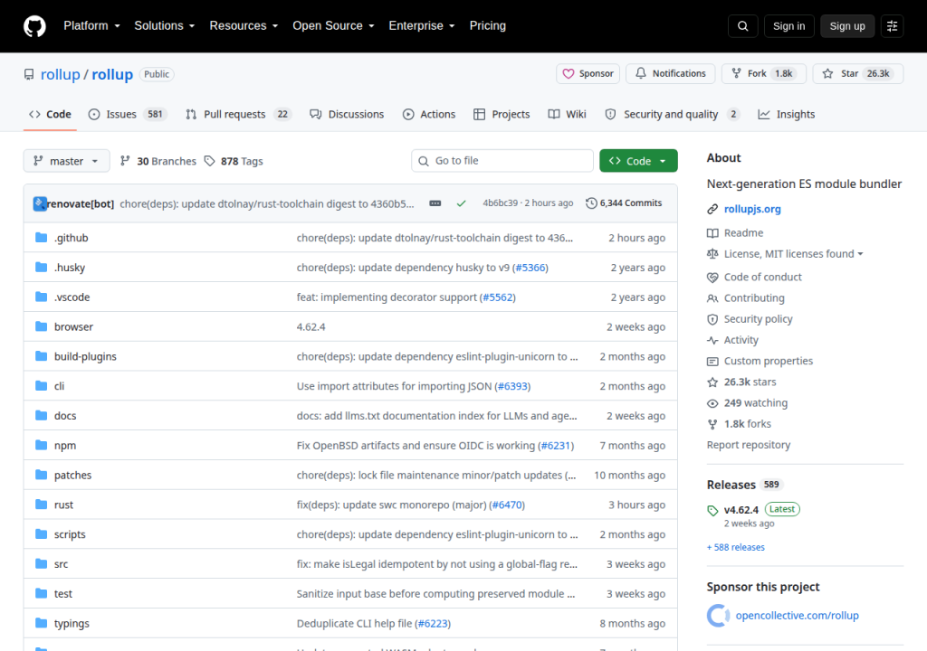Click the release tag icon beside v4.62.4
Image resolution: width=927 pixels, height=651 pixels.
[712, 511]
